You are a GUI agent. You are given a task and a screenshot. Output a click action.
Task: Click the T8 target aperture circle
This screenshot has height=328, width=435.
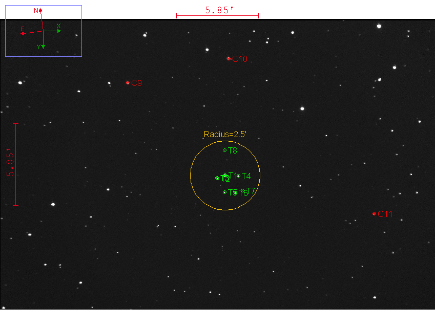tap(224, 150)
